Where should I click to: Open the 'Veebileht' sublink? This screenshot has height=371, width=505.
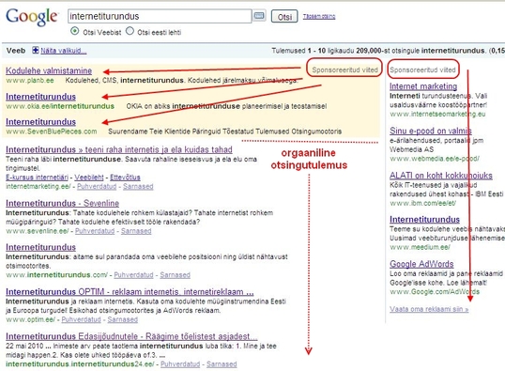(x=89, y=178)
